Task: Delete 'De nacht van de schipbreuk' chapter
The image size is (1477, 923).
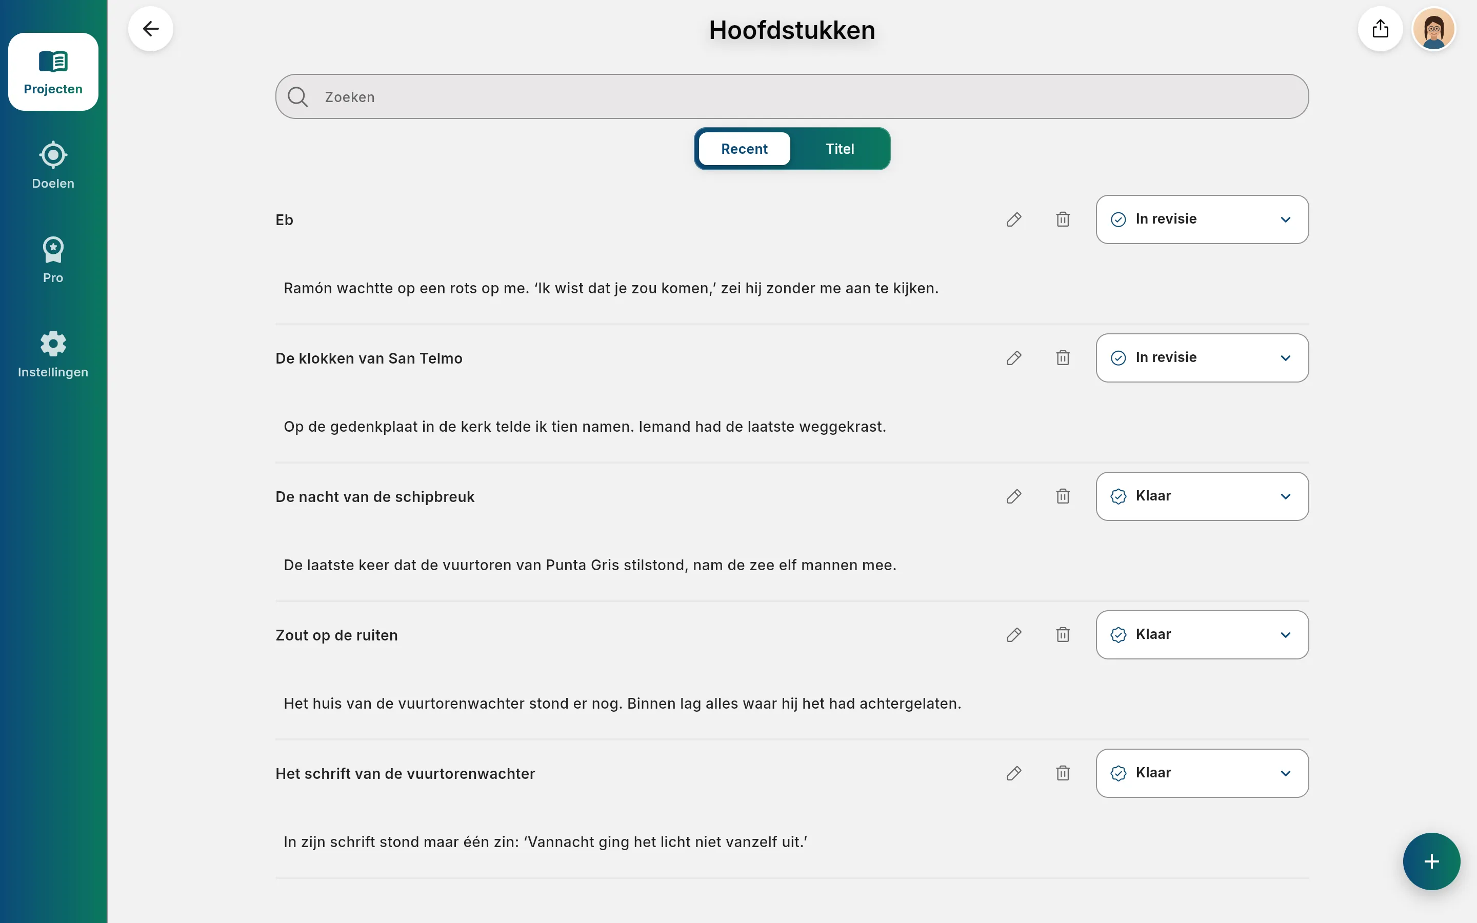Action: [1063, 496]
